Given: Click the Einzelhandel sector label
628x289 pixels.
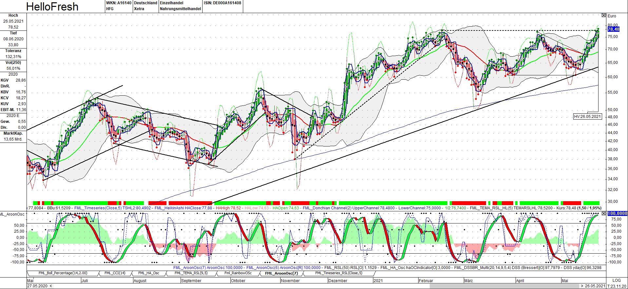Looking at the screenshot, I should pyautogui.click(x=171, y=3).
